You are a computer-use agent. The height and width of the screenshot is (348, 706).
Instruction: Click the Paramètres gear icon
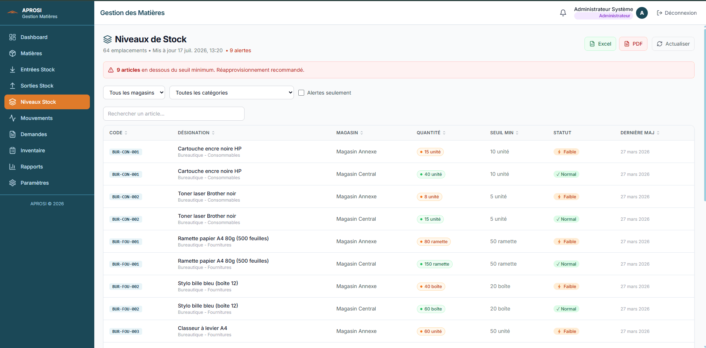[x=13, y=183]
